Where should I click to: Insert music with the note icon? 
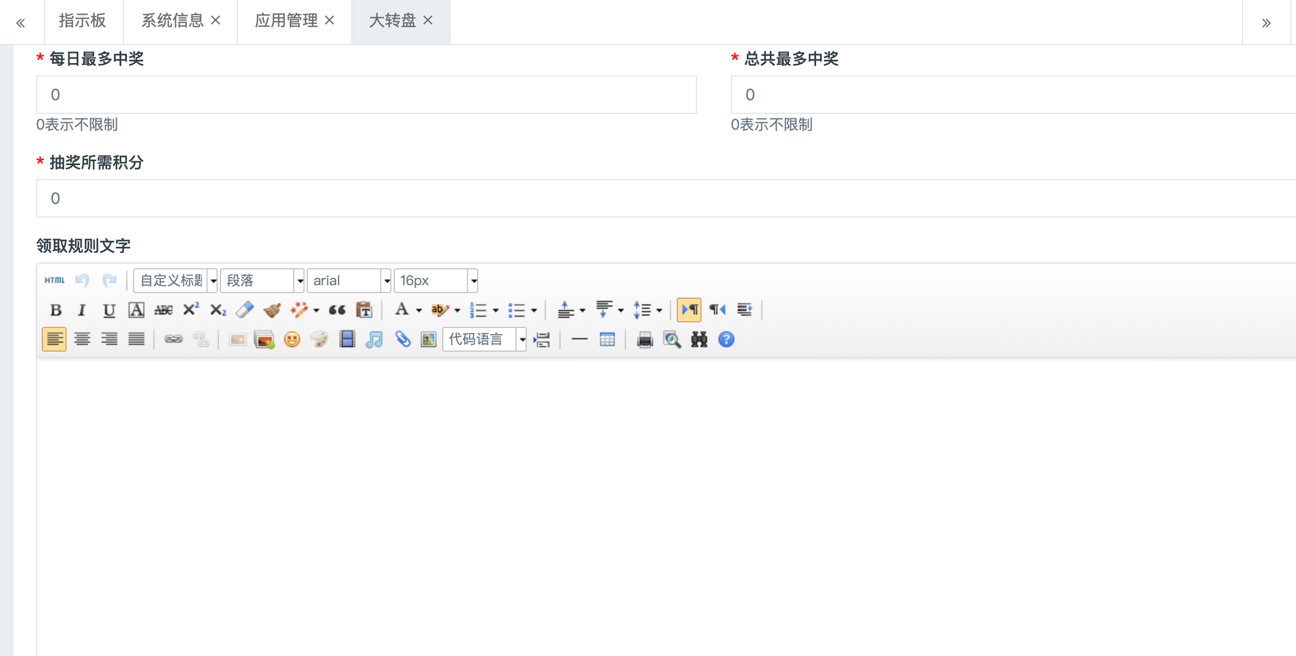374,339
